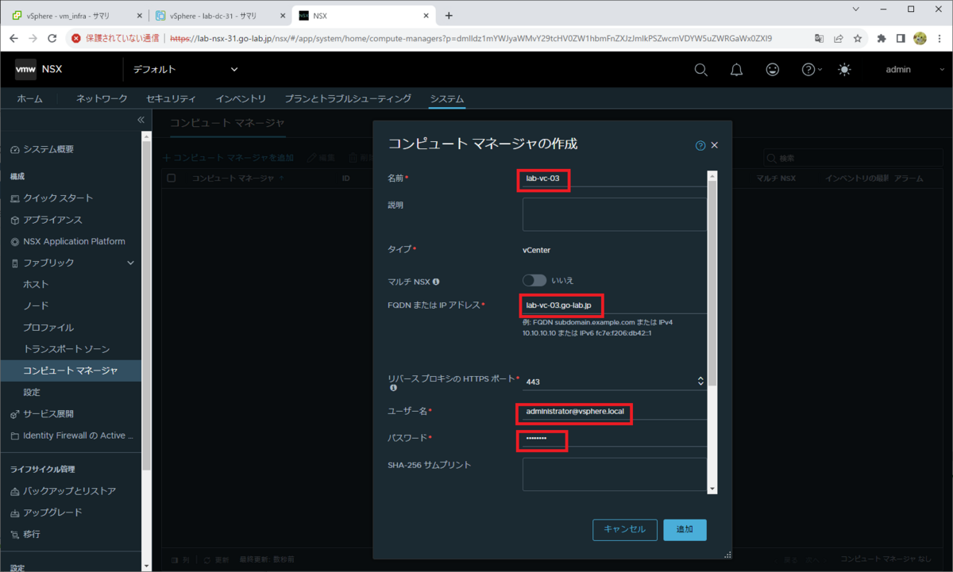Bookmark this page with the star icon
Viewport: 953px width, 572px height.
pos(858,37)
